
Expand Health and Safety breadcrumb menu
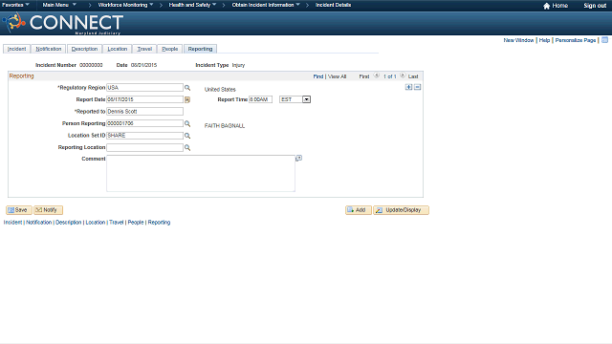[192, 5]
